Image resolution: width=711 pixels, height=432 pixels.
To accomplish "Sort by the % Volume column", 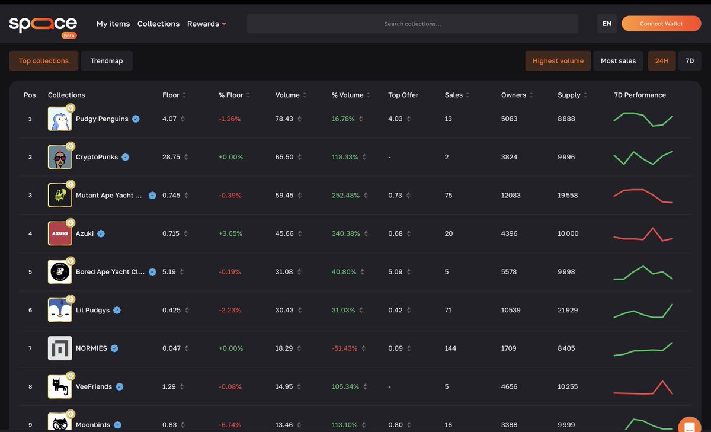I will (x=351, y=95).
